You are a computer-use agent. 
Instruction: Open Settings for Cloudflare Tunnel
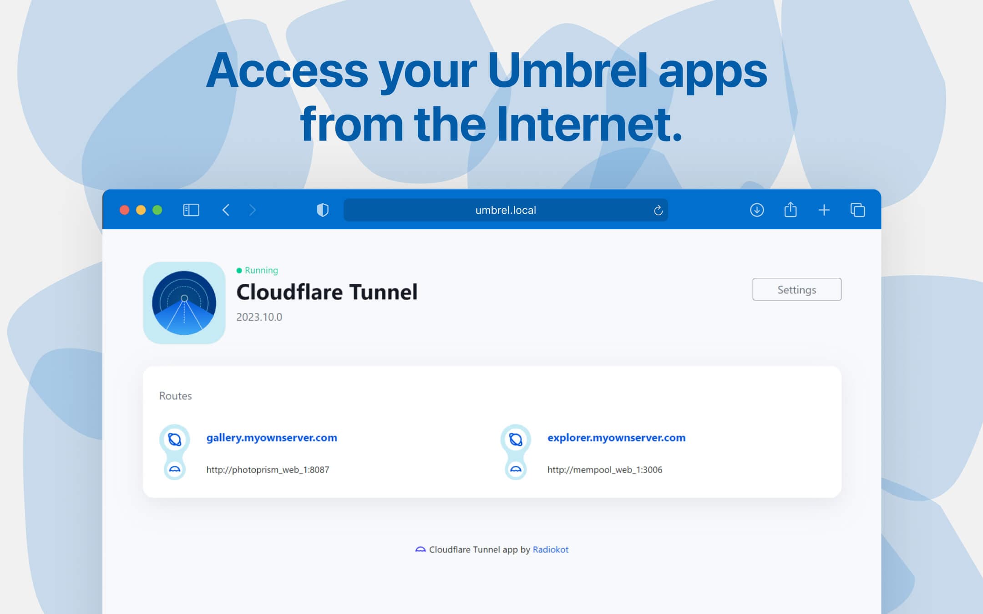[796, 289]
